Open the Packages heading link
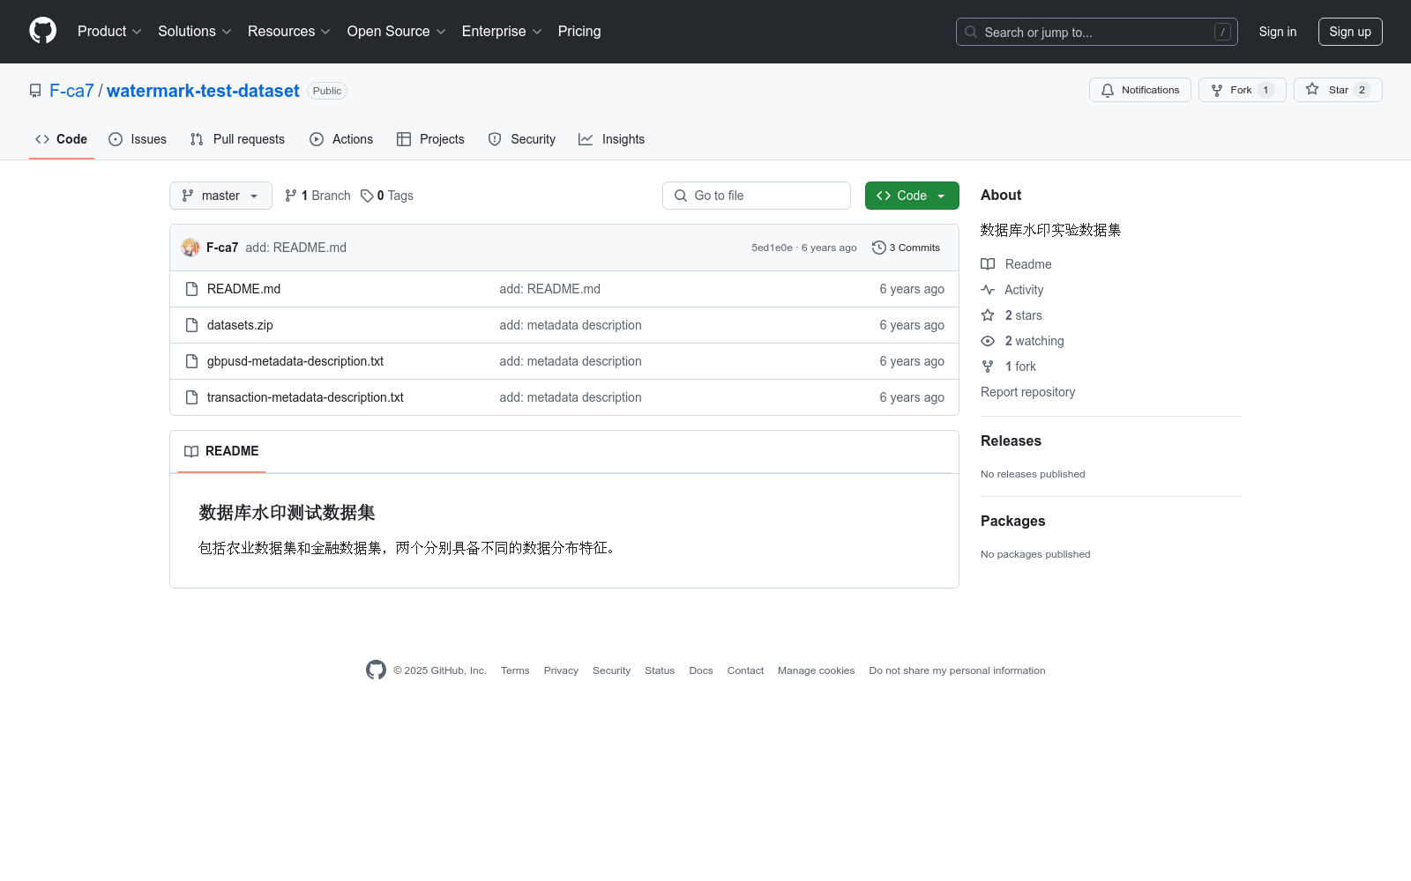Screen dimensions: 1411x881 click(1012, 522)
